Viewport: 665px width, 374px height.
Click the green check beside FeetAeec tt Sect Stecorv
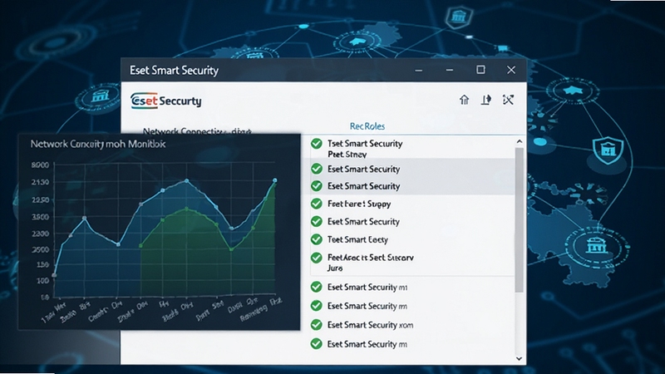coord(317,258)
